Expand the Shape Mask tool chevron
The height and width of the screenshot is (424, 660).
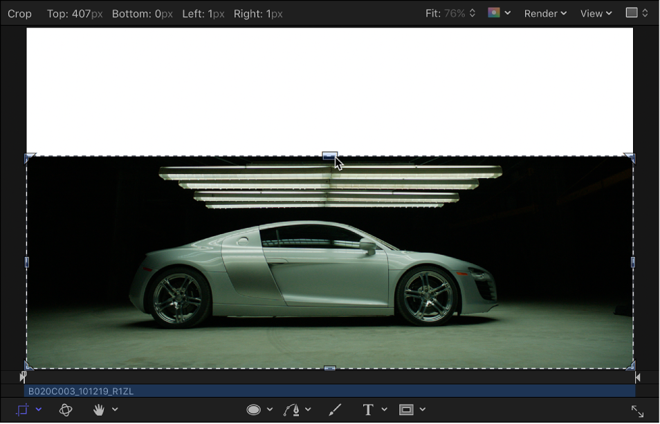coord(269,409)
